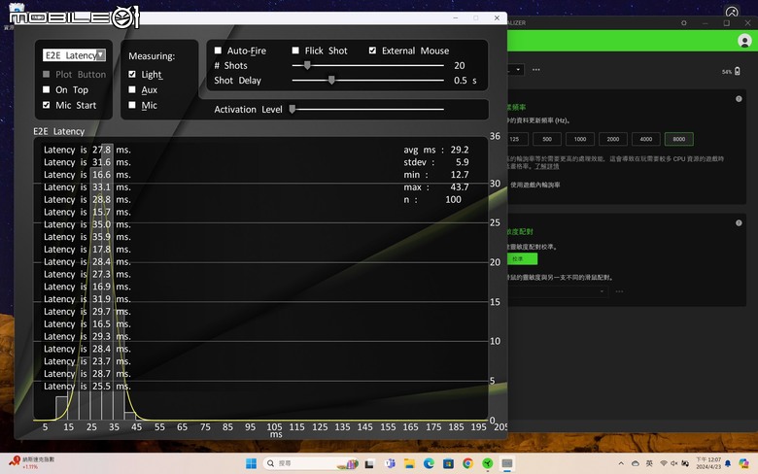The width and height of the screenshot is (758, 474).
Task: Enable the Aux measuring checkbox
Action: tap(132, 89)
